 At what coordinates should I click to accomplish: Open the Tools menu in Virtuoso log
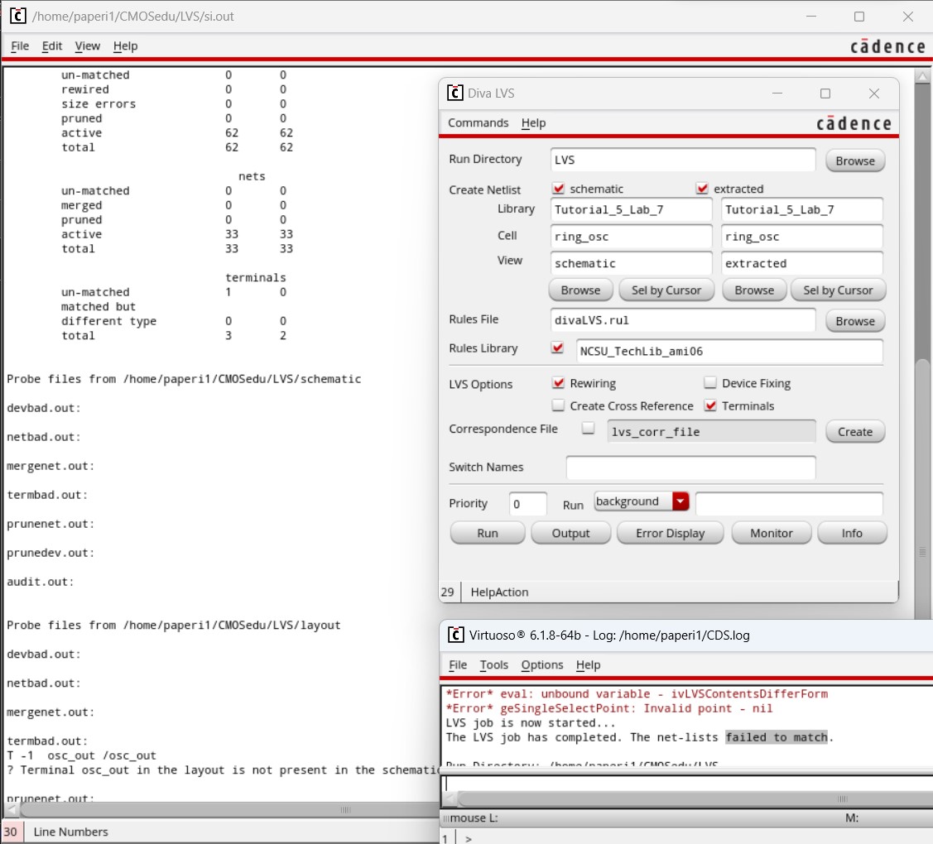click(493, 664)
